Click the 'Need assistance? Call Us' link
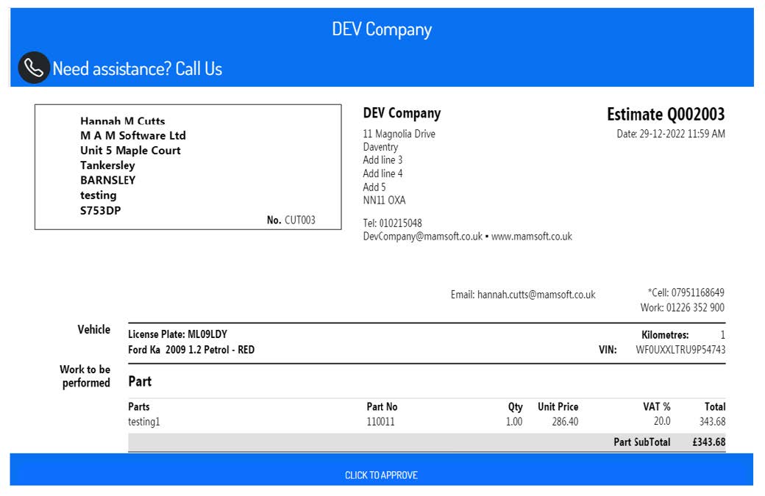Image resolution: width=765 pixels, height=496 pixels. point(137,69)
